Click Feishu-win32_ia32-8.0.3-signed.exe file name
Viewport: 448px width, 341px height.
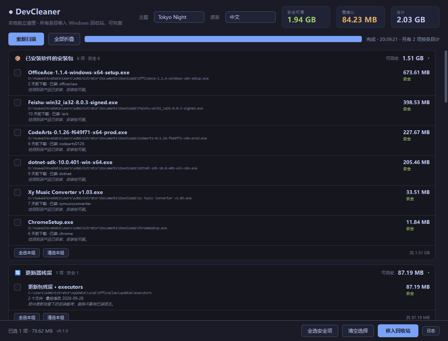[x=73, y=102]
